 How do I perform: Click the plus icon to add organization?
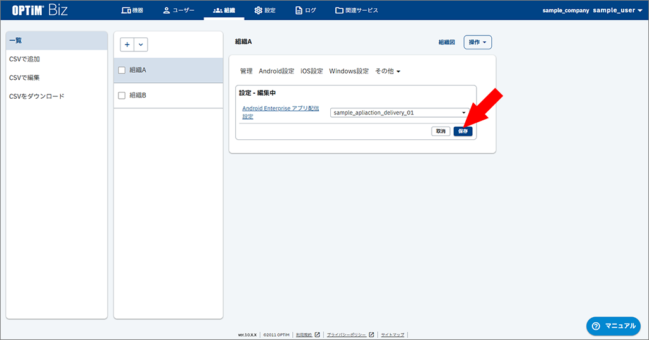tap(127, 44)
